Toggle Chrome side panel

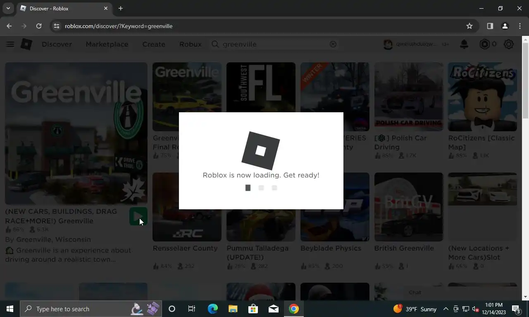[490, 26]
